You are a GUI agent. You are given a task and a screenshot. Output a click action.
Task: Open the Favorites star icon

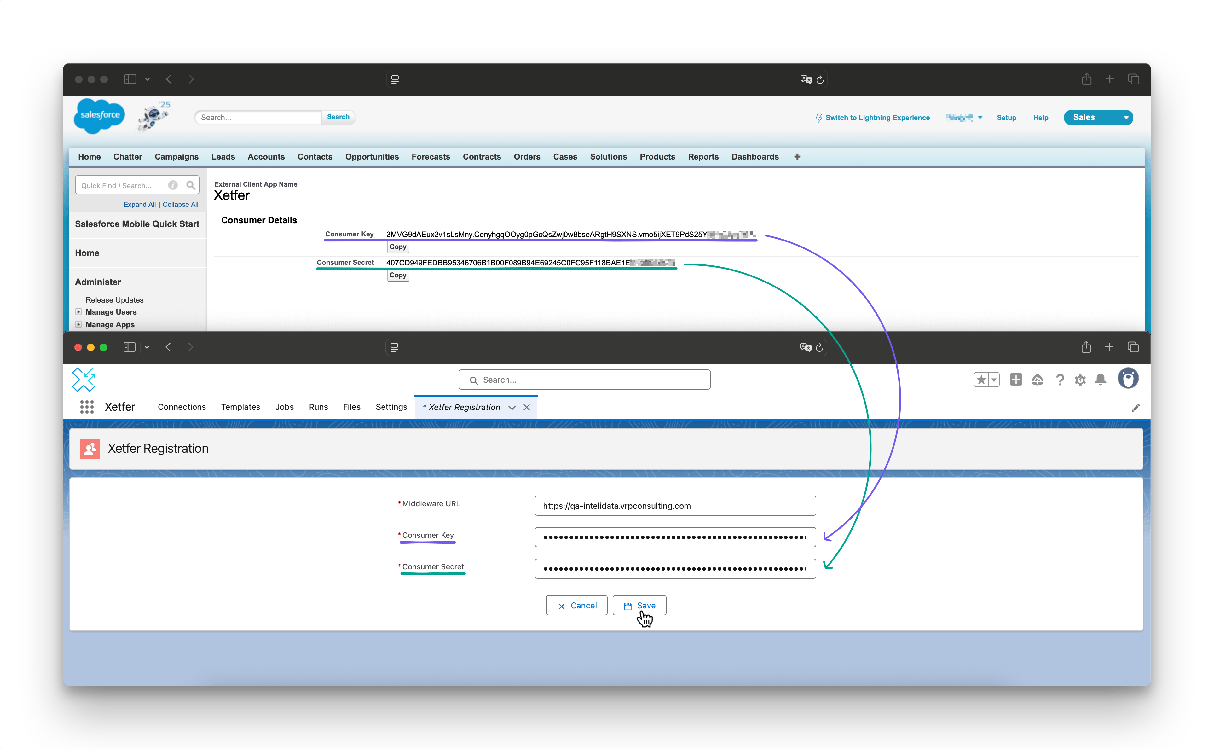pos(981,380)
